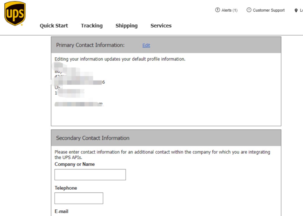
Task: Click the location pin icon near top right
Action: [296, 10]
